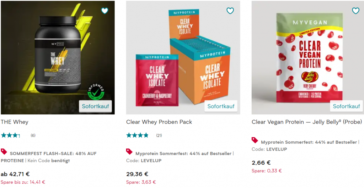Open the (21) reviews count link

pyautogui.click(x=159, y=135)
